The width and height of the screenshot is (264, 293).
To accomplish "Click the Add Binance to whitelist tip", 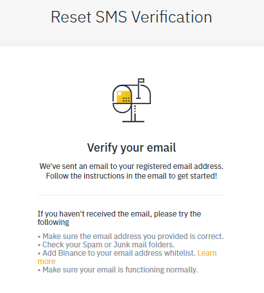I will [x=117, y=253].
